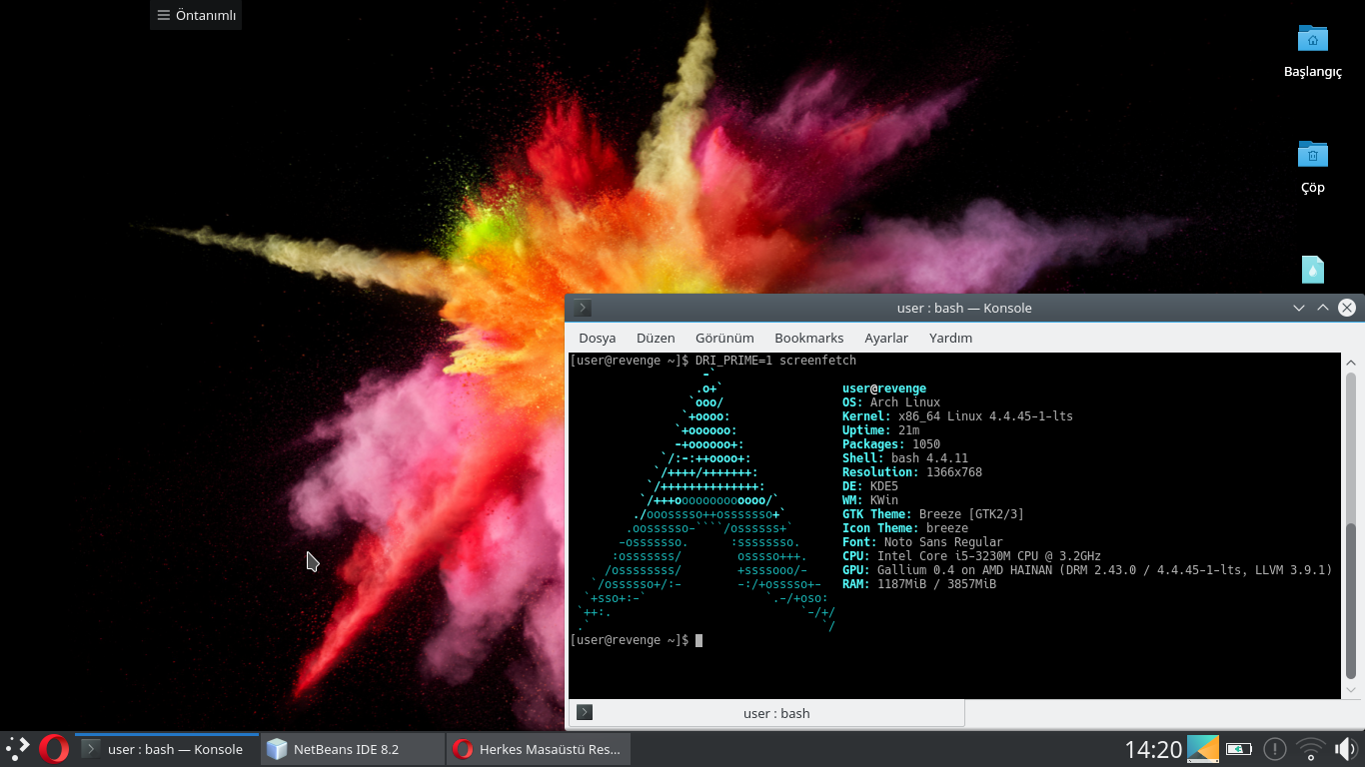Minimize the Konsole window

click(1299, 308)
